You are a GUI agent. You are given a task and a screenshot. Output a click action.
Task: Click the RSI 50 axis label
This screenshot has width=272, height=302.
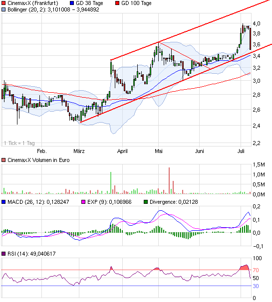pyautogui.click(x=256, y=278)
